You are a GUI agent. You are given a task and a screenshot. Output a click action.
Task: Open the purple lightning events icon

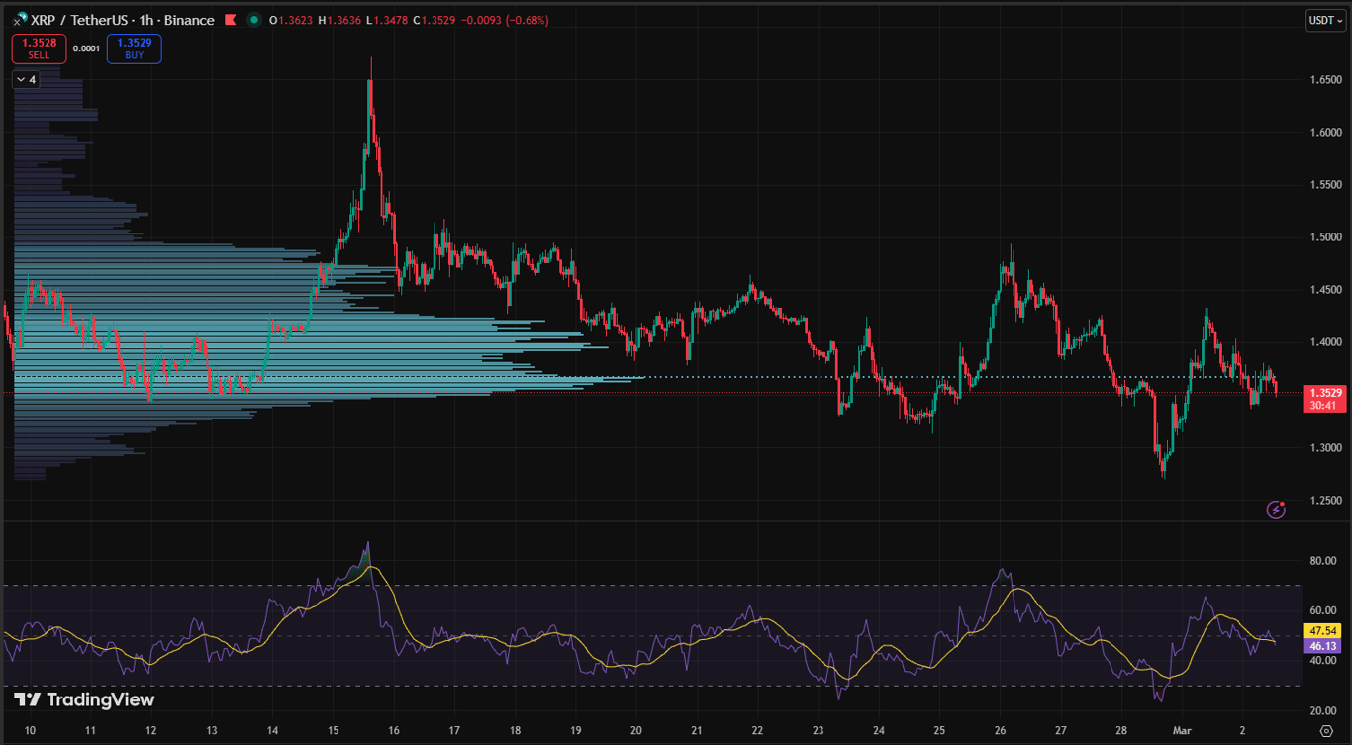[1277, 510]
